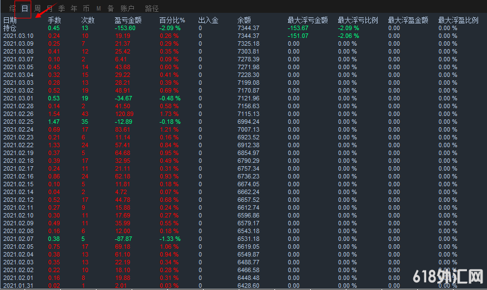
Task: Select the 季 (quarterly) tab
Action: 61,8
